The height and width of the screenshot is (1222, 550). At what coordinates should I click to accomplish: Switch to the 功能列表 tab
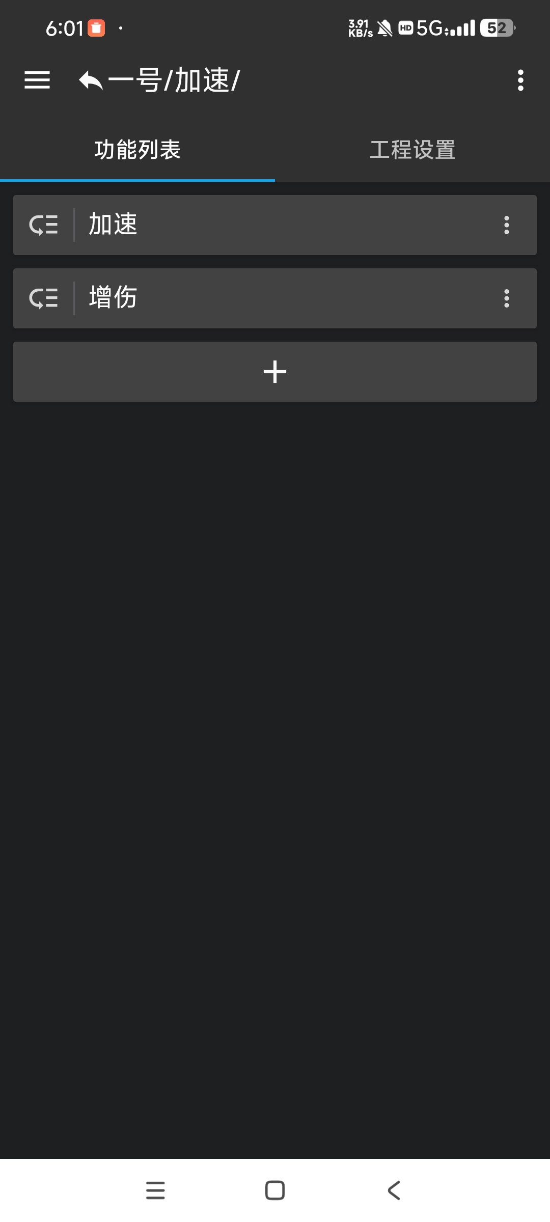click(137, 150)
